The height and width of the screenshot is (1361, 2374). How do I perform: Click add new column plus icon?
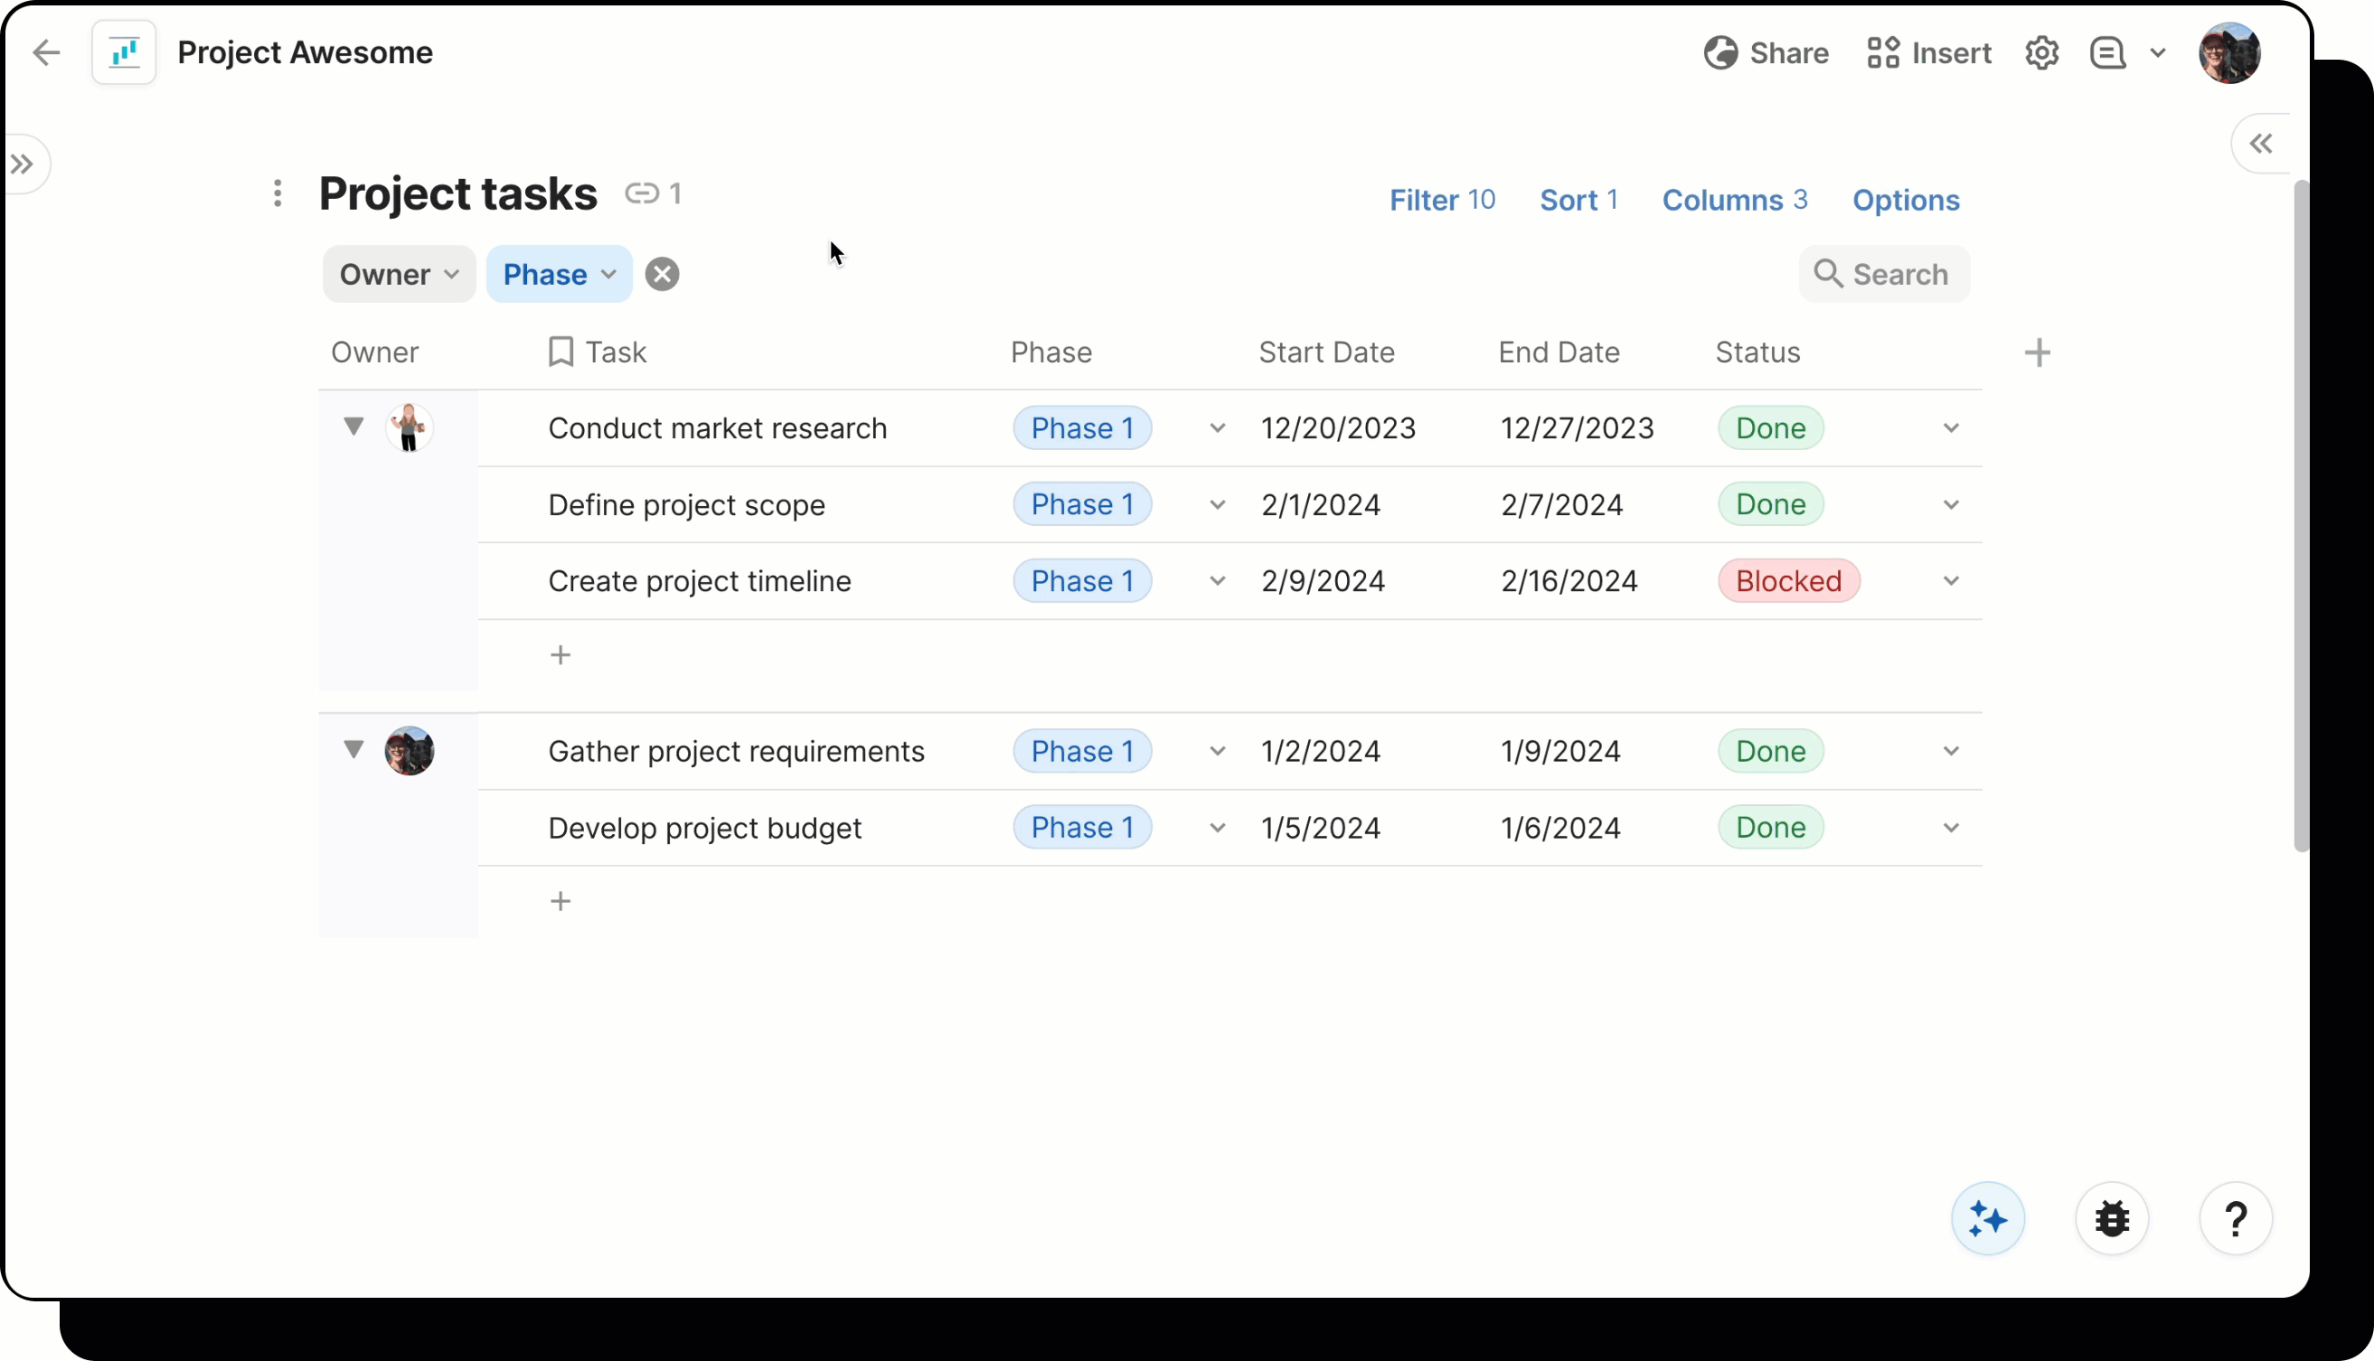tap(2038, 352)
